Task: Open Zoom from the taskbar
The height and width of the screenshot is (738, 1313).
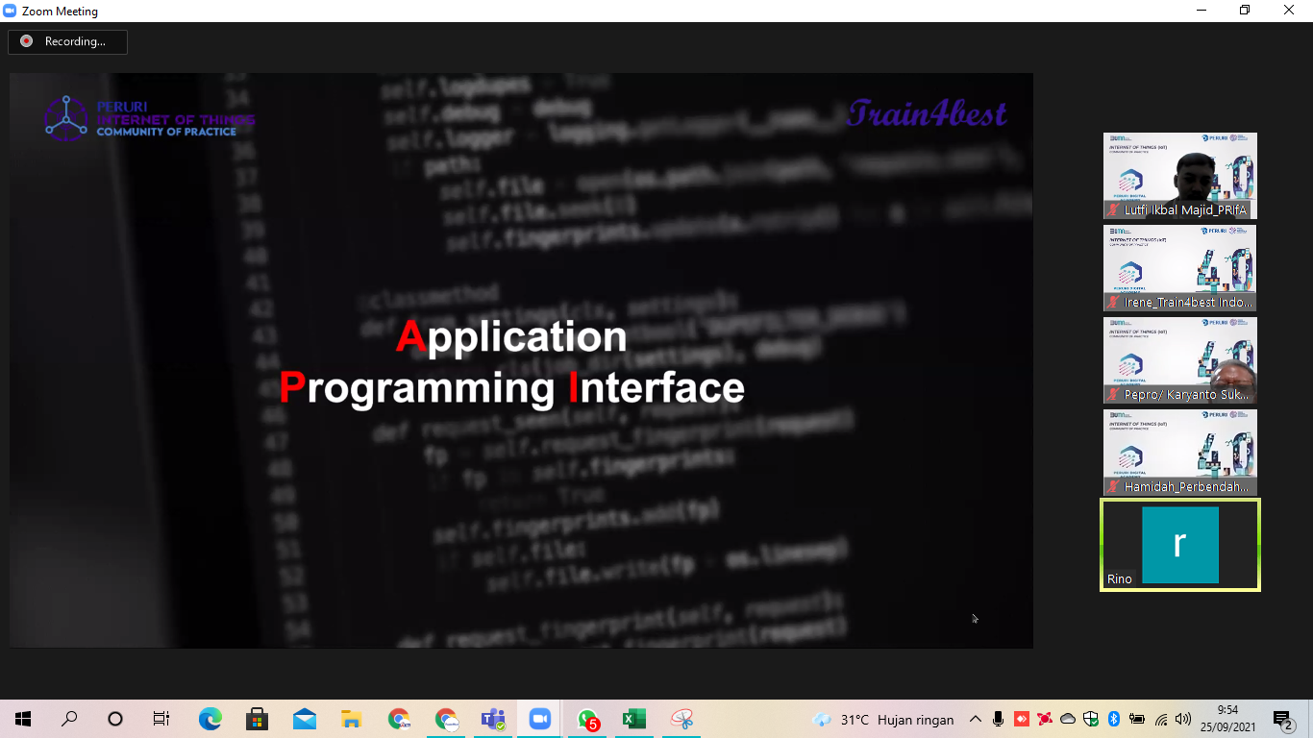Action: (x=539, y=719)
